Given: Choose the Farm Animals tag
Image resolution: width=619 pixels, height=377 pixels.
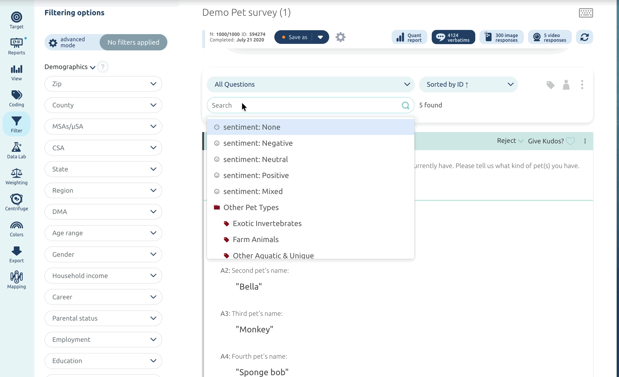Looking at the screenshot, I should pyautogui.click(x=311, y=239).
